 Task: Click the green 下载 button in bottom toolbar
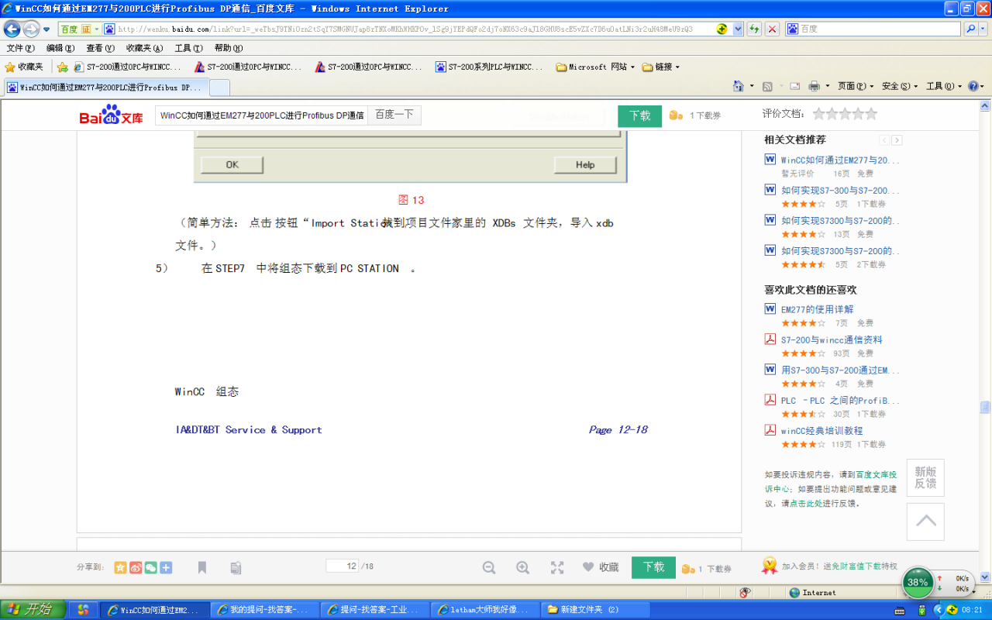click(653, 567)
